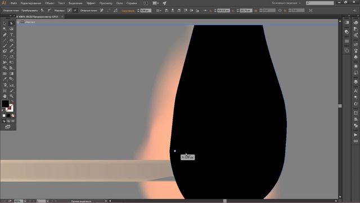Image resolution: width=360 pixels, height=203 pixels.
Task: Select the Zoom tool in toolbox
Action: (11, 96)
